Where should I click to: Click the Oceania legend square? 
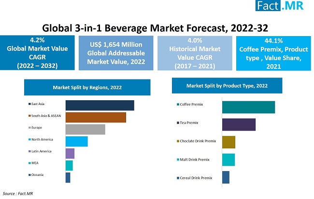[x=29, y=175]
